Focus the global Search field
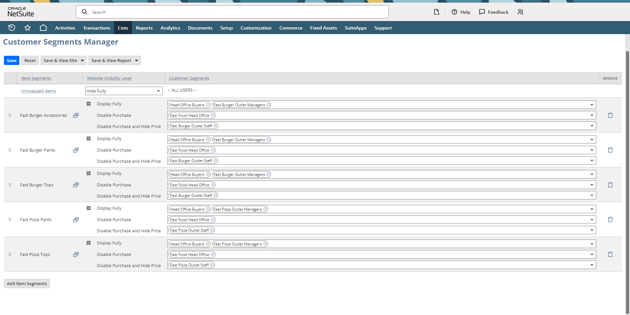630x315 pixels. (232, 12)
